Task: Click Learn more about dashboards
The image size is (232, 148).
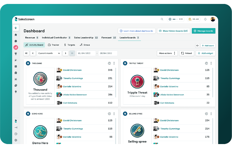Action: 137,31
